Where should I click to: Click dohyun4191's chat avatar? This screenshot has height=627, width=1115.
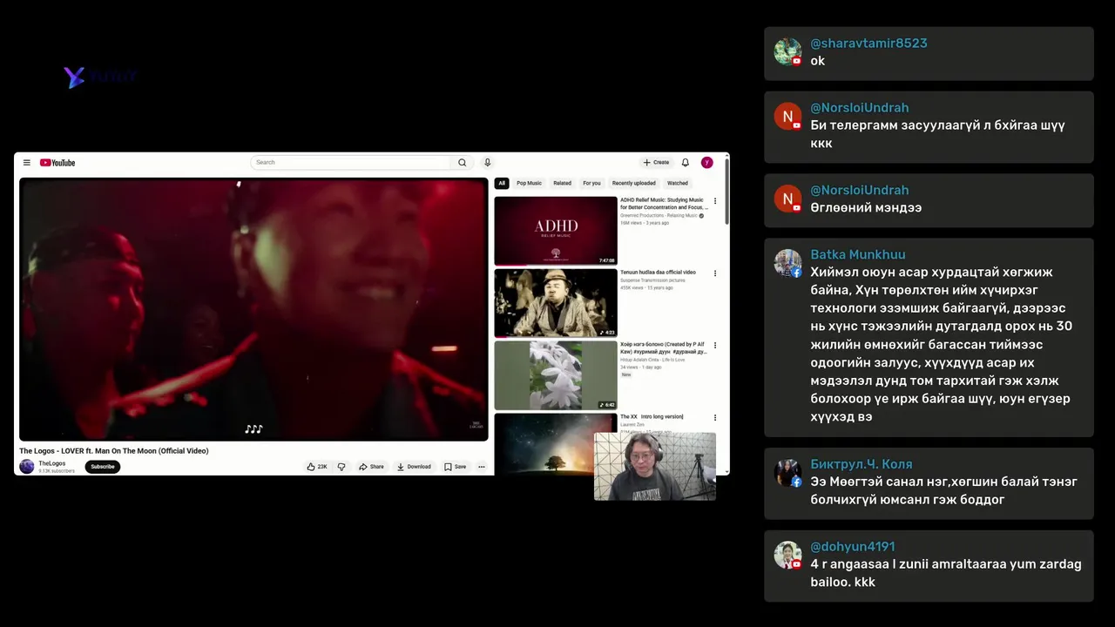point(787,555)
